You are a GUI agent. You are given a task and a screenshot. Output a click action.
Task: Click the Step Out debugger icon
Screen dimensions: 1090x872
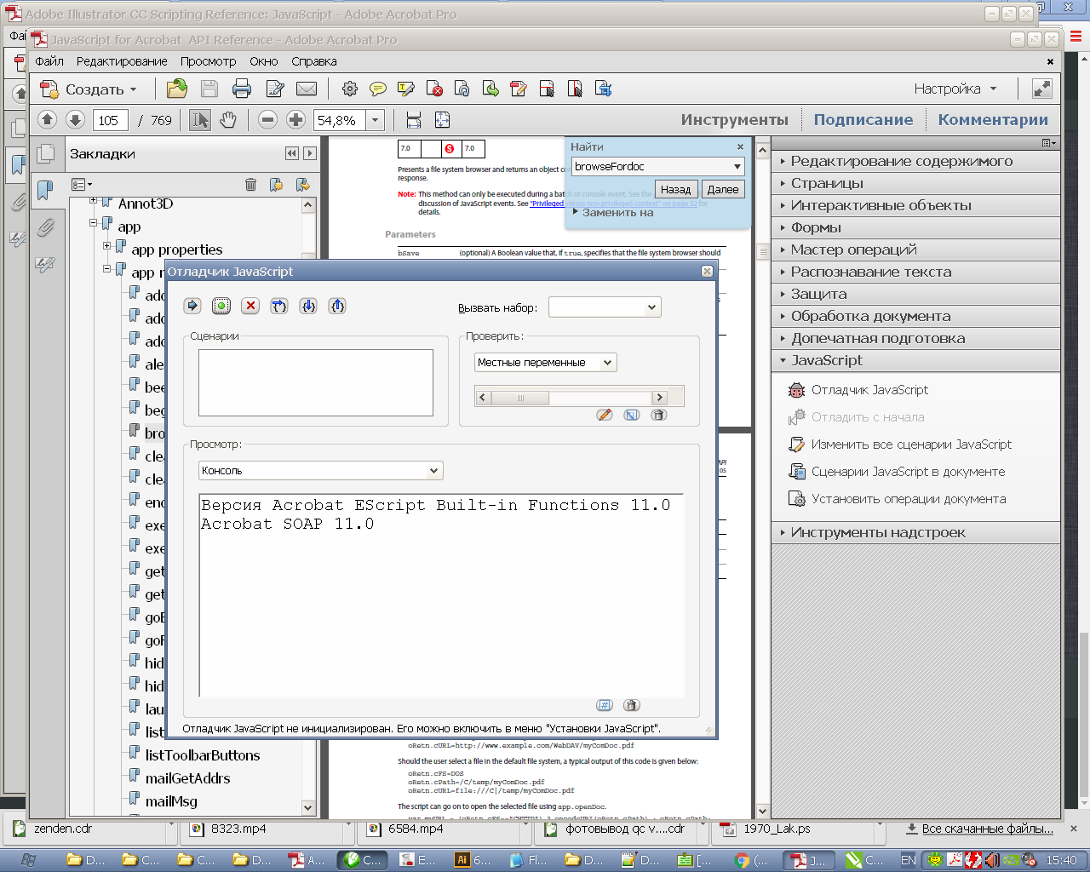click(337, 306)
